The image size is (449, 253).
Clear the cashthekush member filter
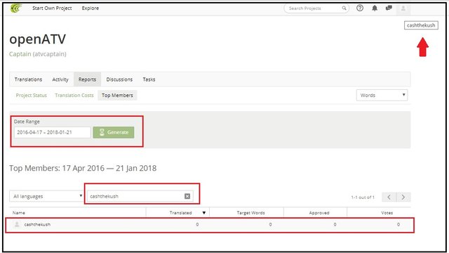187,196
